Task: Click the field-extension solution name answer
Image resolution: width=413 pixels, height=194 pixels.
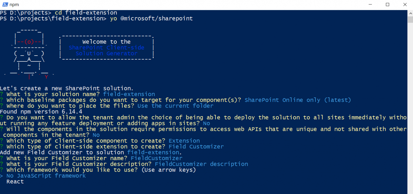Action: click(129, 94)
